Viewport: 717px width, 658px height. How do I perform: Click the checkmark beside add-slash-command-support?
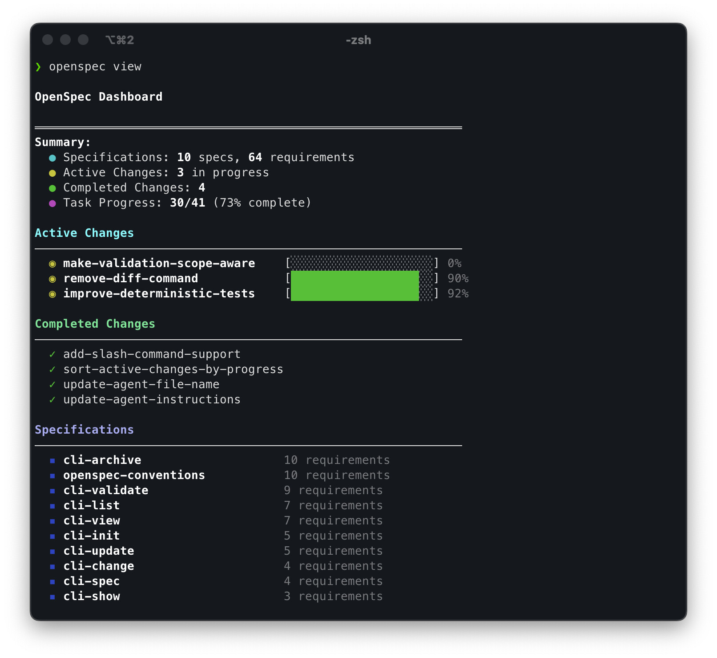(52, 354)
